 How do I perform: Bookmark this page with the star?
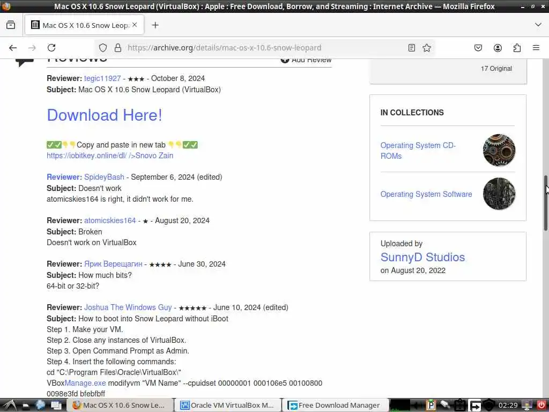pos(426,48)
